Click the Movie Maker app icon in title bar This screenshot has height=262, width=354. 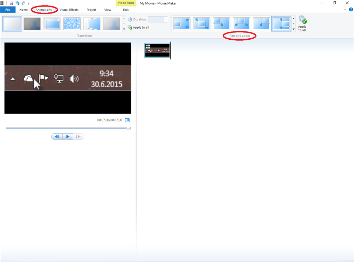point(2,3)
